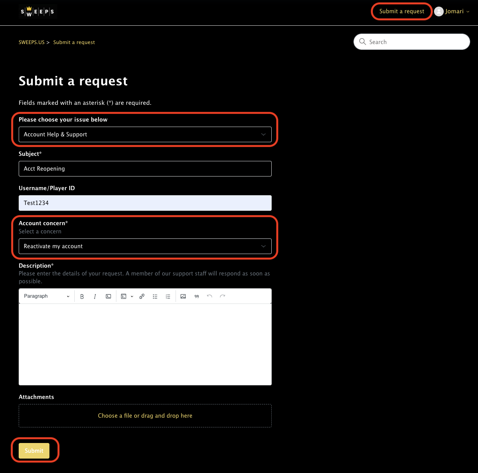The image size is (478, 473).
Task: Click the Submit button
Action: 34,450
